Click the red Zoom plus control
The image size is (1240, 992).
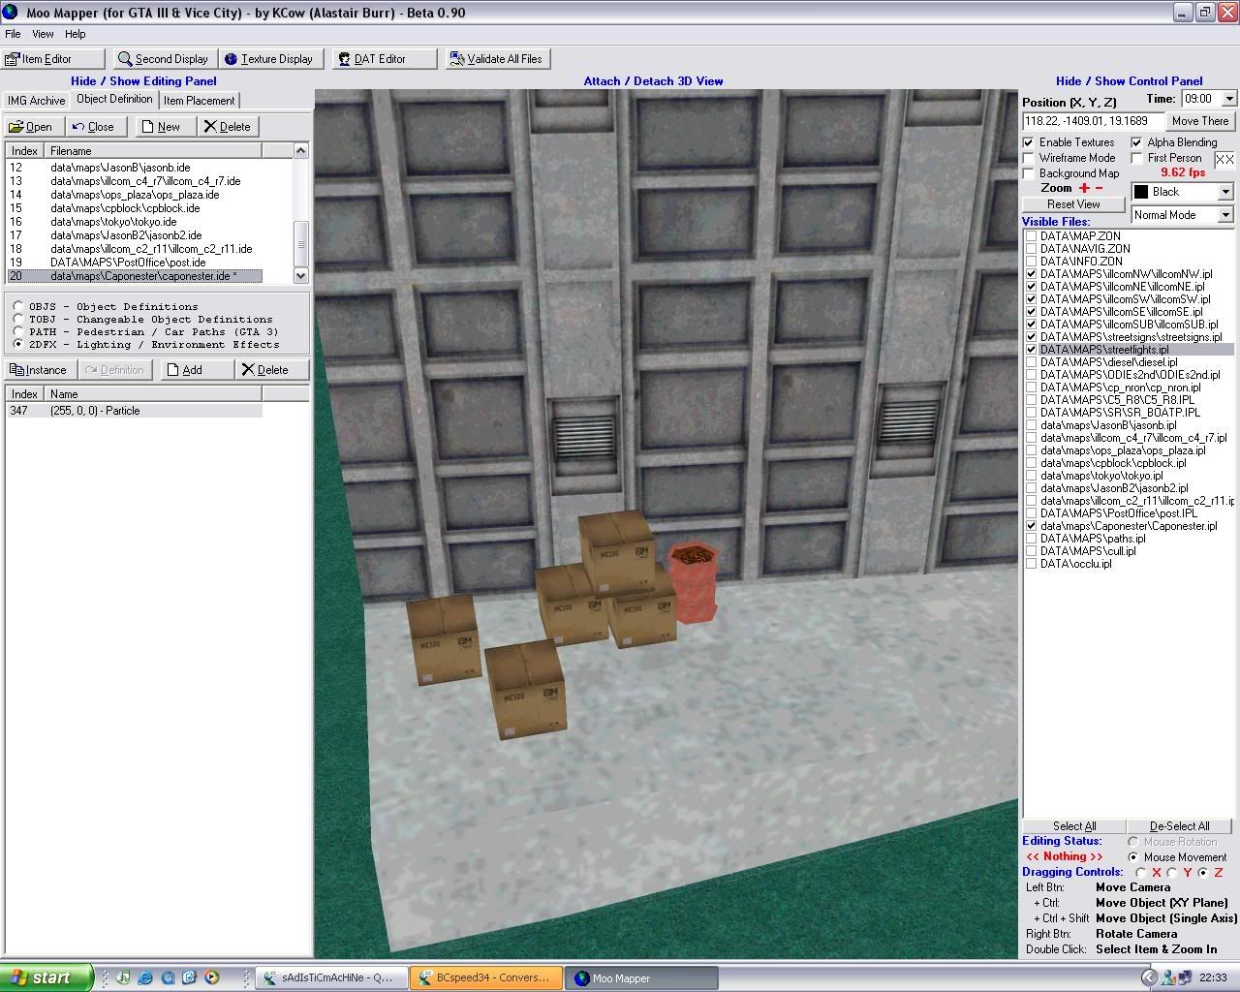(1082, 188)
